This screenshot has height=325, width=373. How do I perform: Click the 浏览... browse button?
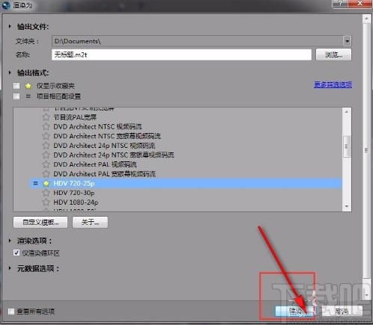coord(333,55)
